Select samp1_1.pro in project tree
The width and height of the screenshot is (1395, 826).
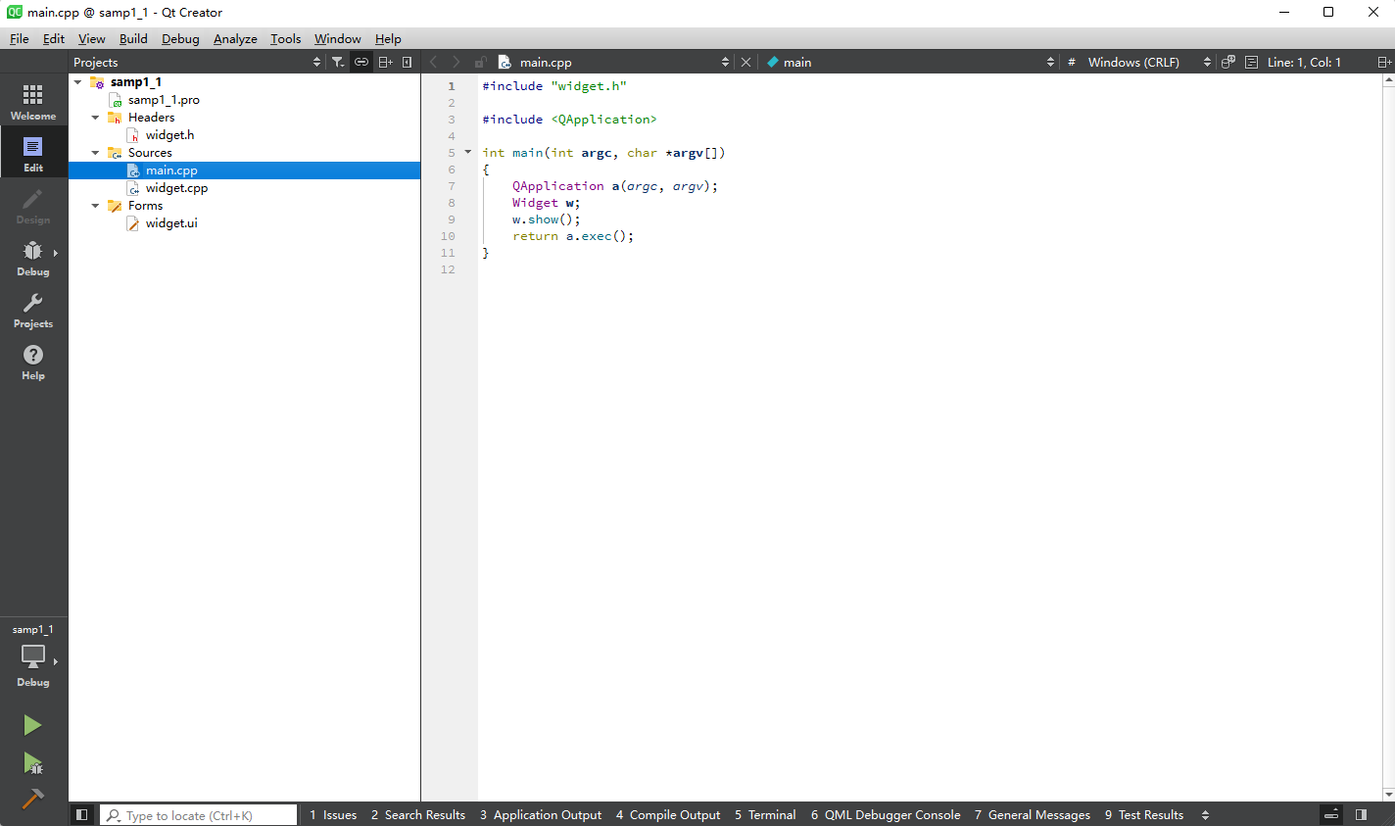[x=164, y=100]
